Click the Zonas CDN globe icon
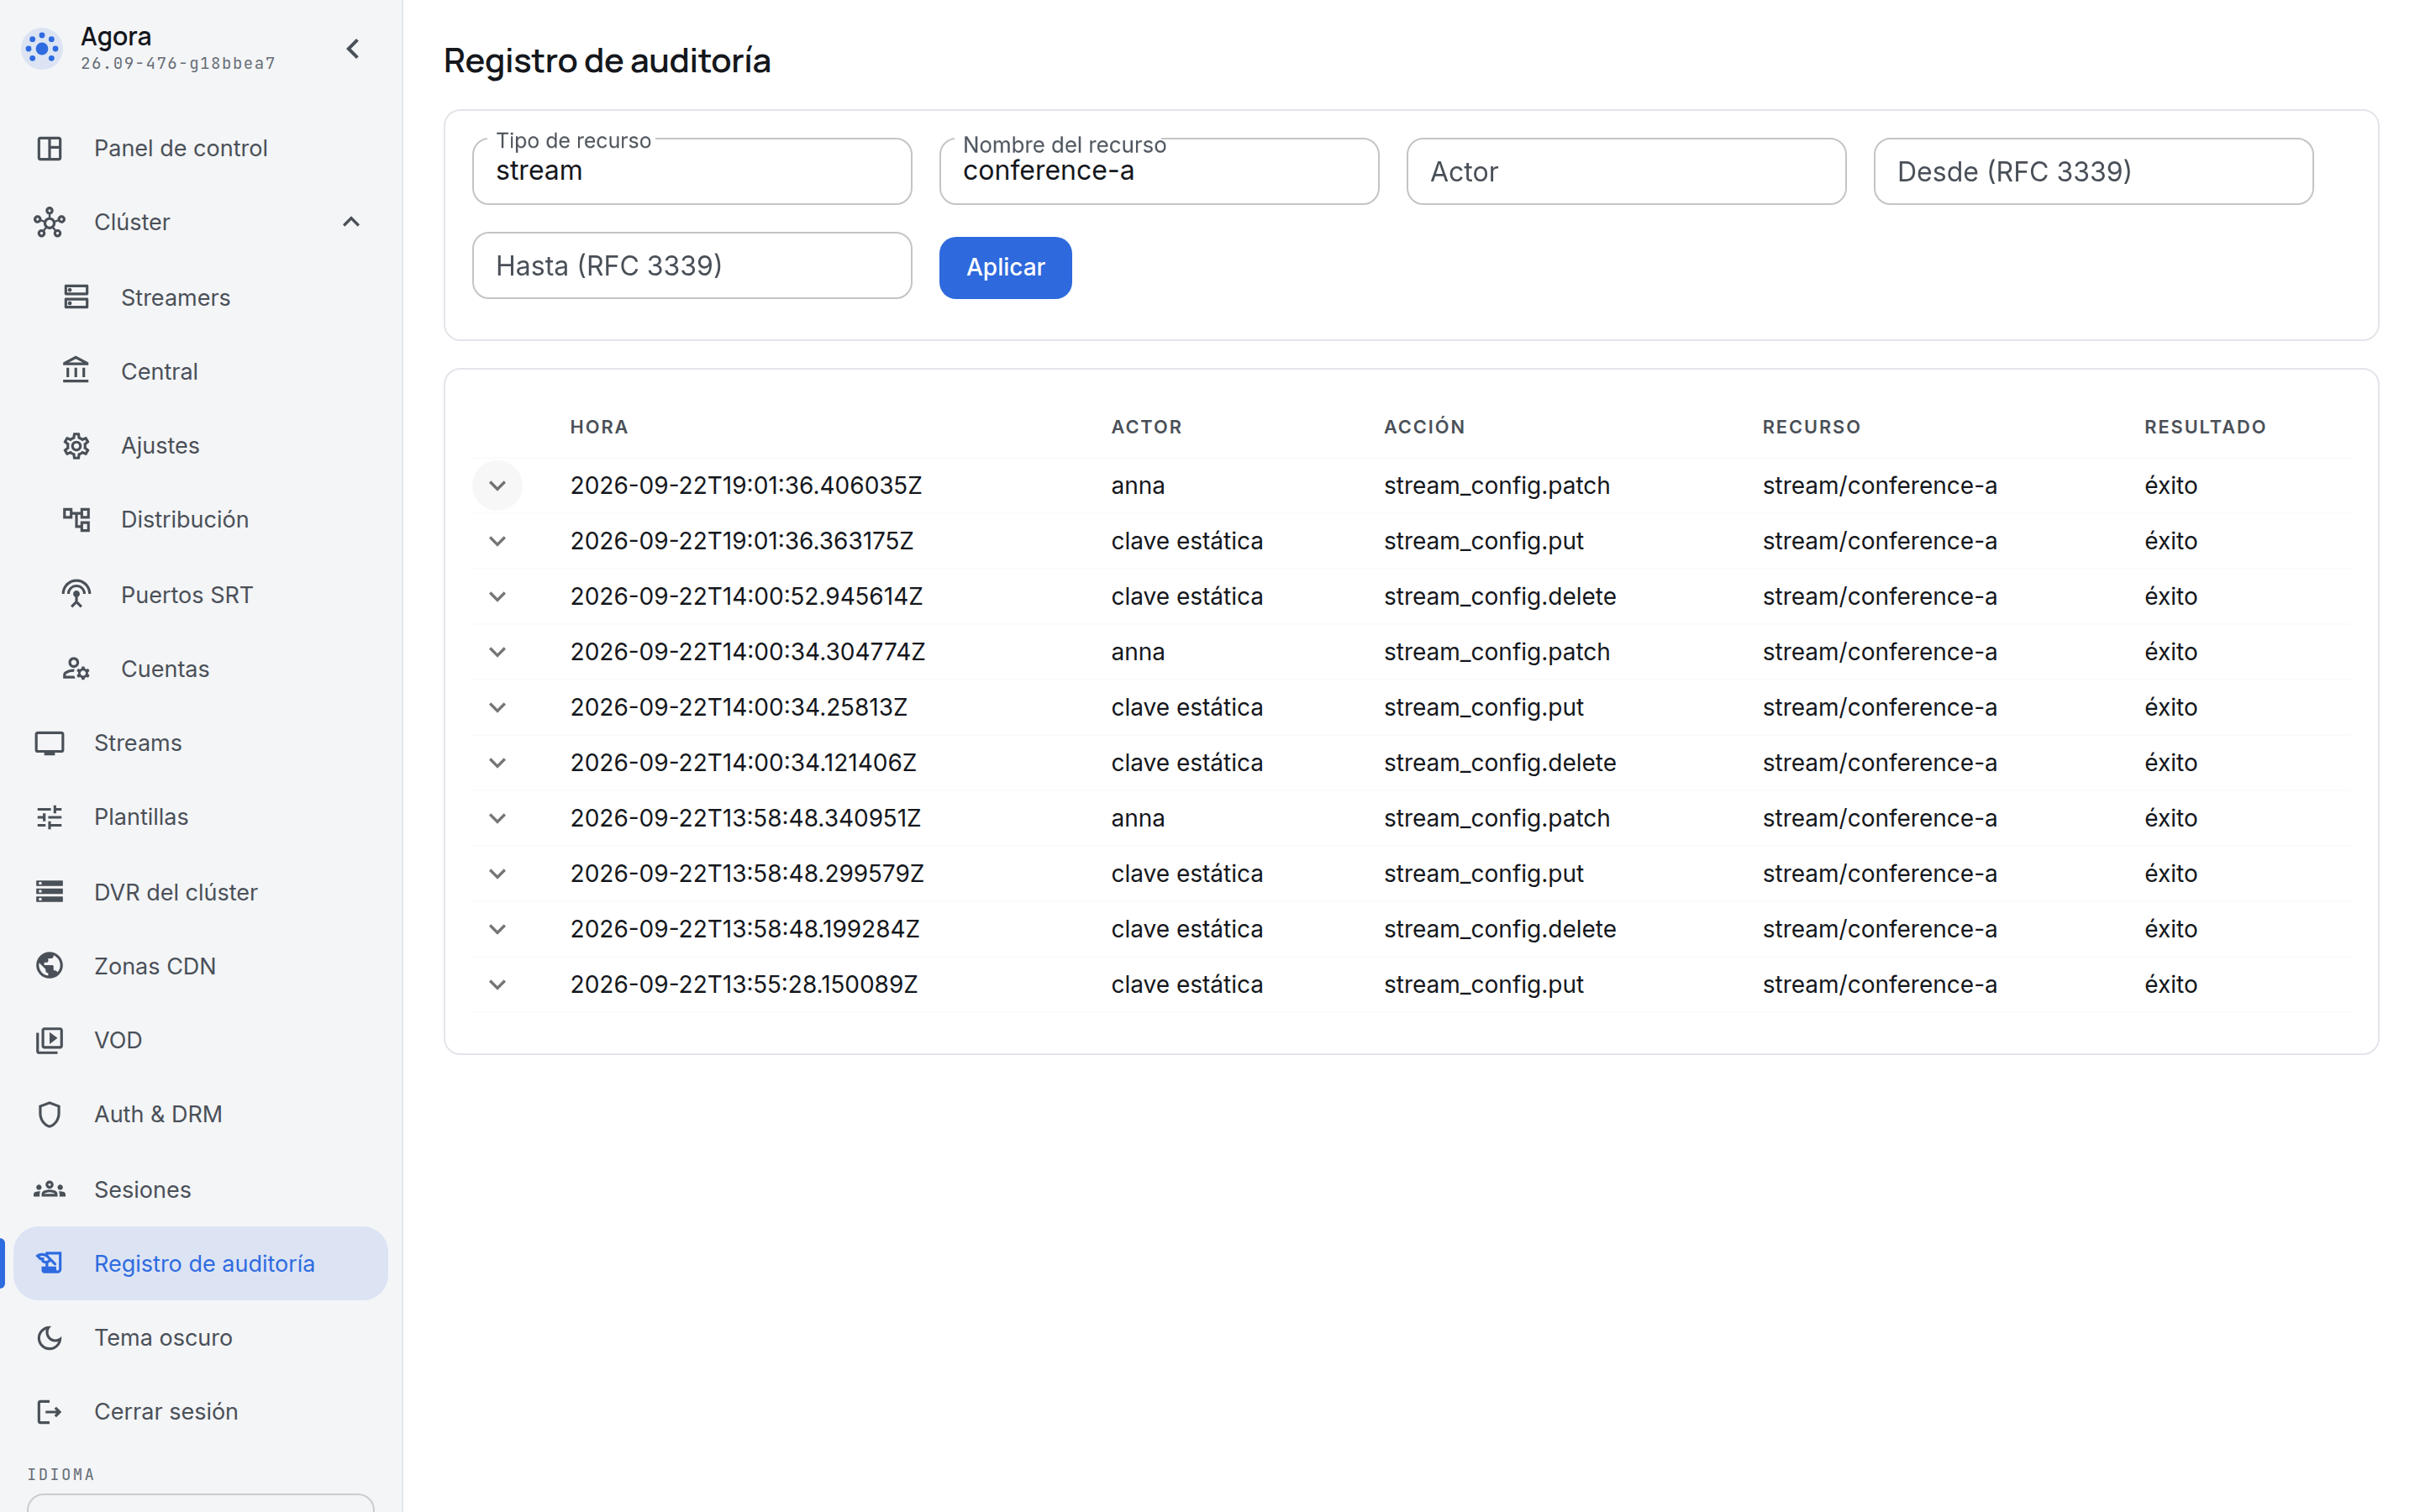 pos(49,965)
